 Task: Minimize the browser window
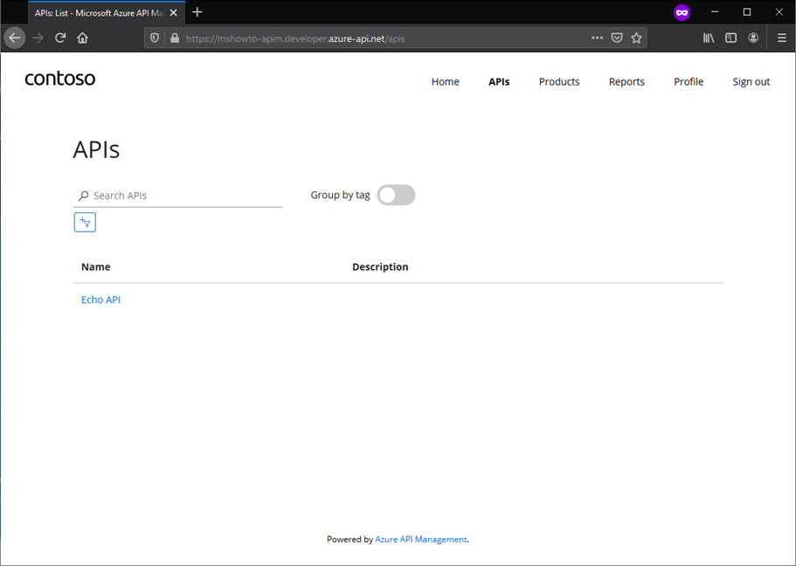[715, 12]
